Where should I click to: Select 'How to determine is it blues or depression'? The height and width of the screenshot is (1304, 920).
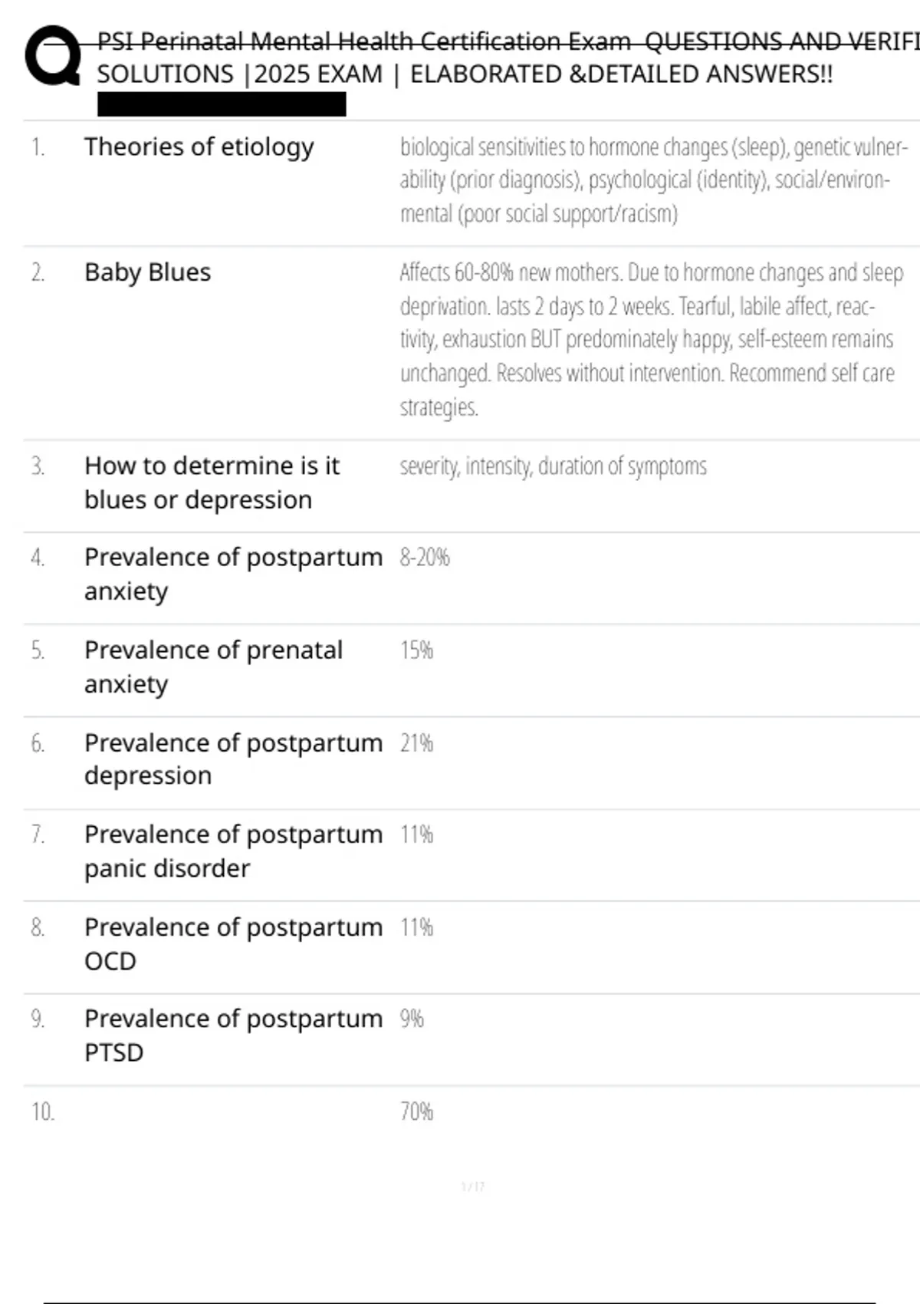(211, 482)
